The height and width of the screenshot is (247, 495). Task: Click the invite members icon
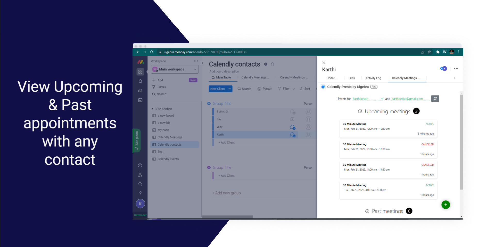[140, 175]
